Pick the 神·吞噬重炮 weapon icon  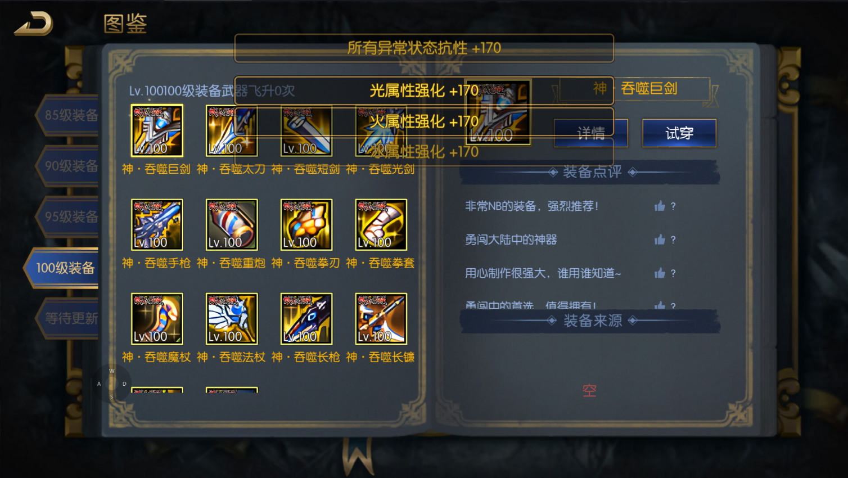pyautogui.click(x=232, y=224)
